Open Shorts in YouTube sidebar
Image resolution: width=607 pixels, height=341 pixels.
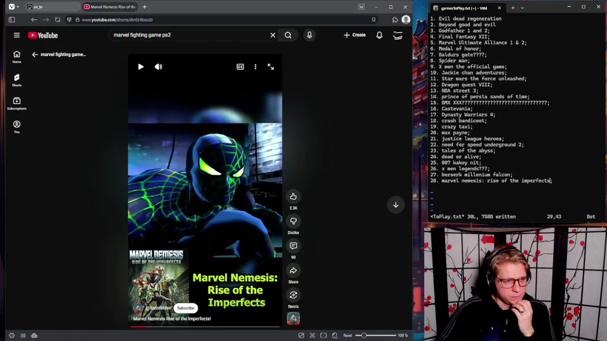coord(17,80)
